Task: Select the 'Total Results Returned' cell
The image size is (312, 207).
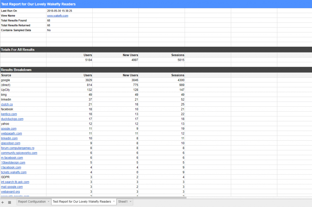Action: tap(23, 25)
